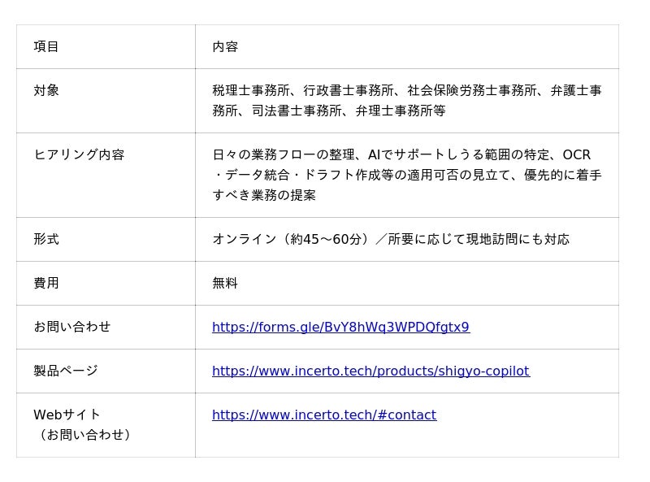The width and height of the screenshot is (650, 482).
Task: Click the すべき業務の提案 text line
Action: (264, 196)
